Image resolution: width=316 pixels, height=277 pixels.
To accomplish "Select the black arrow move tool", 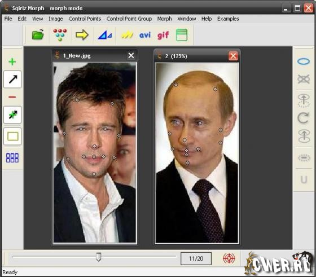I will click(12, 79).
